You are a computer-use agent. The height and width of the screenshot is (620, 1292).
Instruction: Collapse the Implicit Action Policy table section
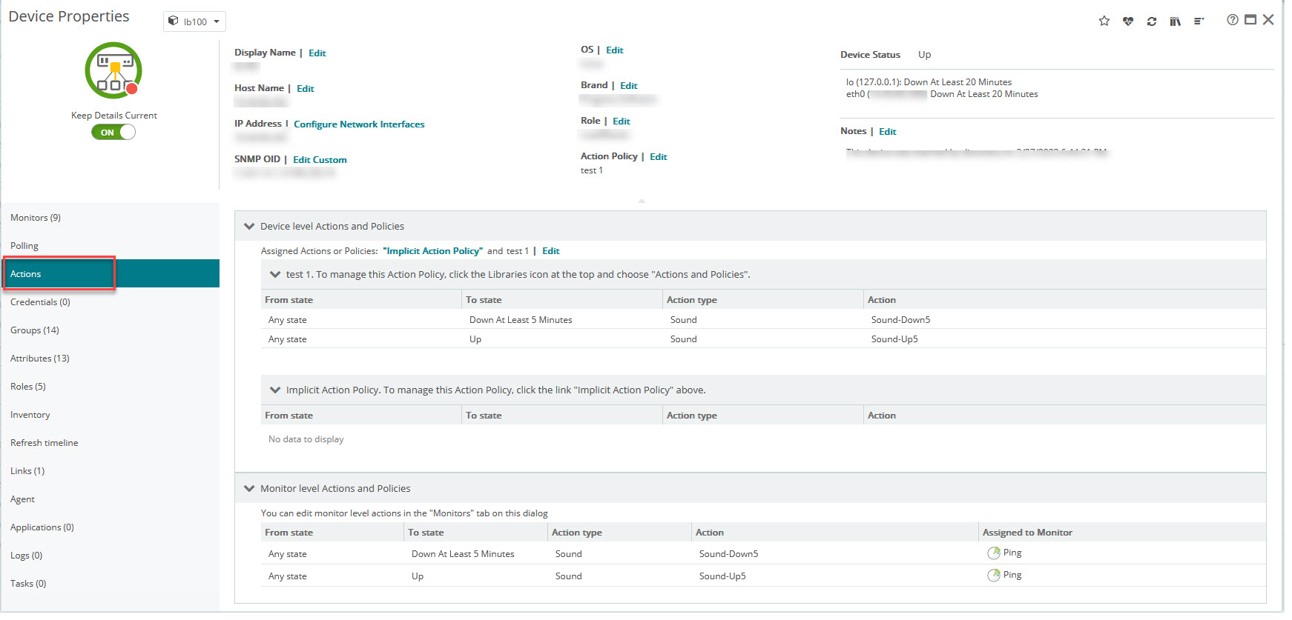tap(275, 390)
